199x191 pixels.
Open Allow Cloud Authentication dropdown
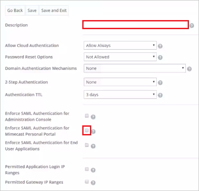(x=120, y=45)
